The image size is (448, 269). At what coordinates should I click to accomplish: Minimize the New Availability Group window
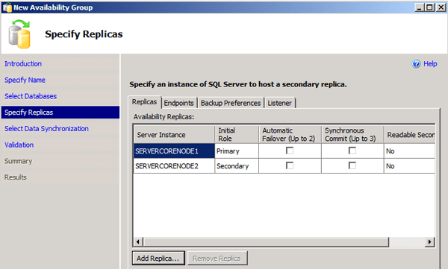pos(419,7)
